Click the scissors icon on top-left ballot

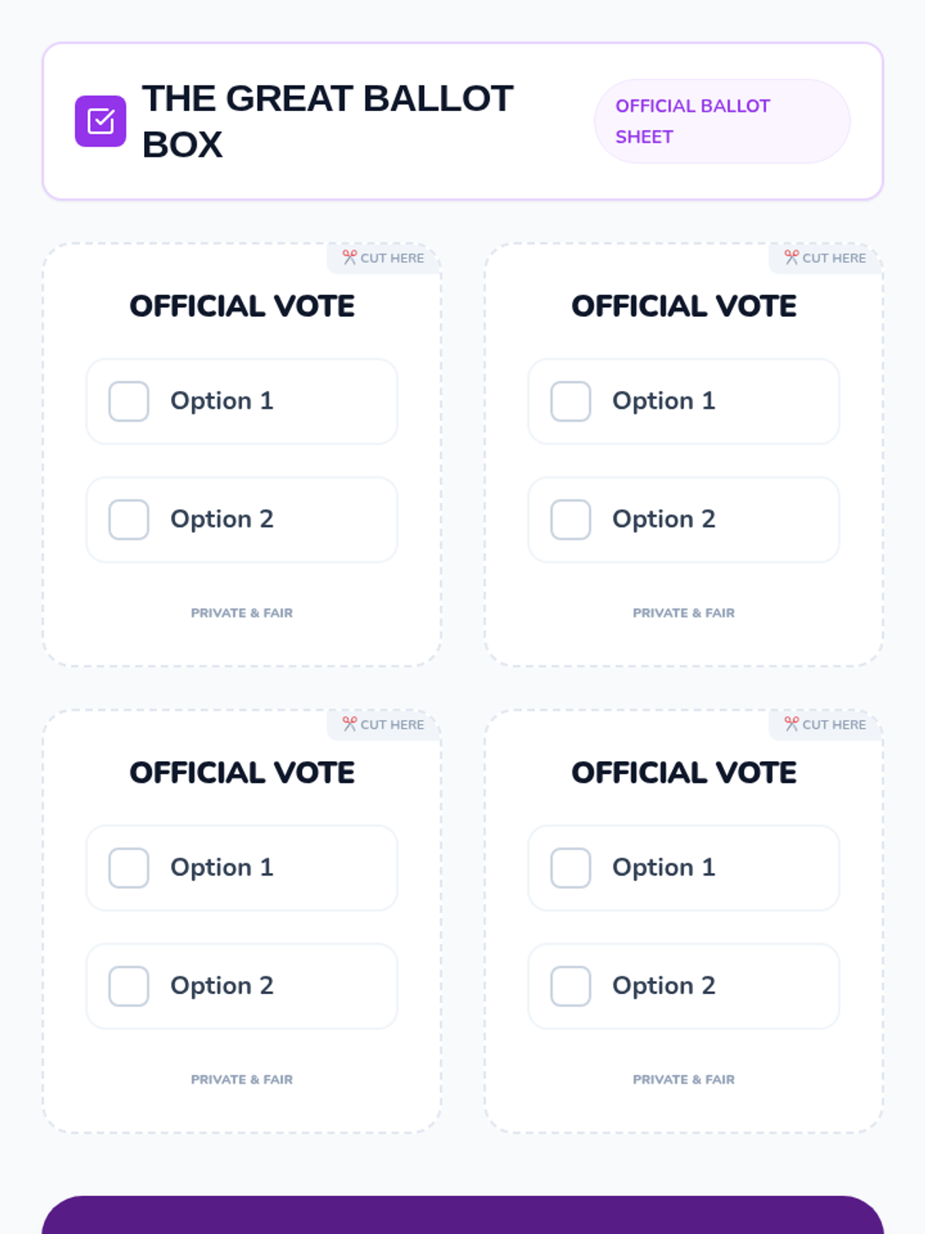coord(350,258)
